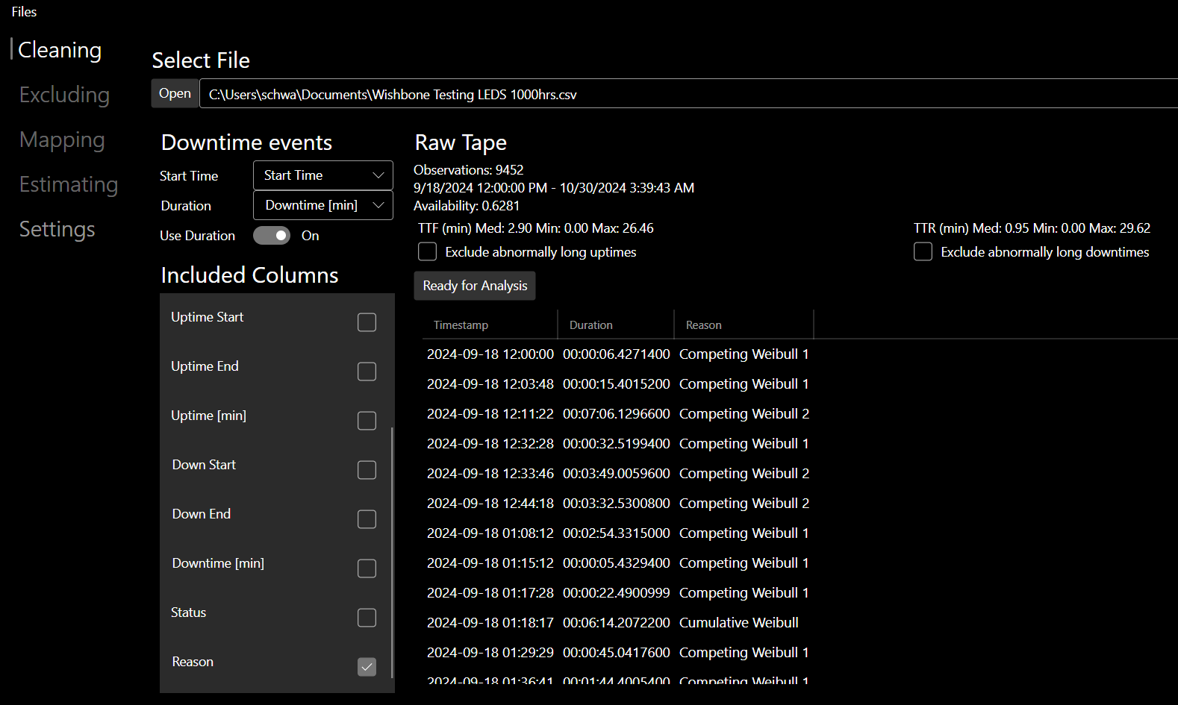The width and height of the screenshot is (1178, 705).
Task: Check Exclude abnormally long downtimes
Action: [x=923, y=252]
